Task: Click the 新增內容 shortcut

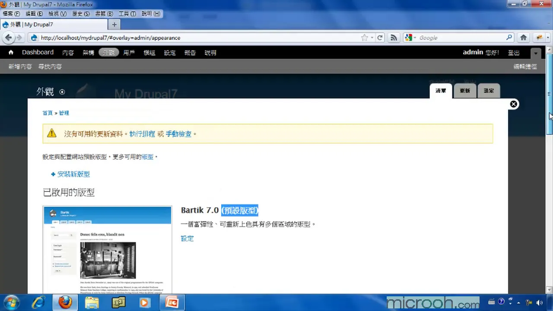Action: coord(20,67)
